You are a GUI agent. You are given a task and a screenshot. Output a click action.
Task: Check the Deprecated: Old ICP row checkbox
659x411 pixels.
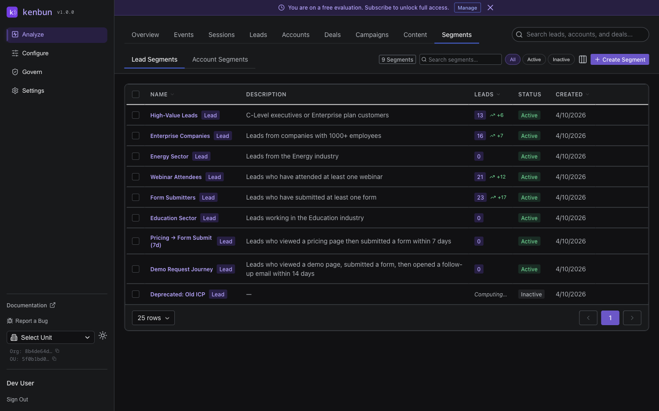(136, 294)
